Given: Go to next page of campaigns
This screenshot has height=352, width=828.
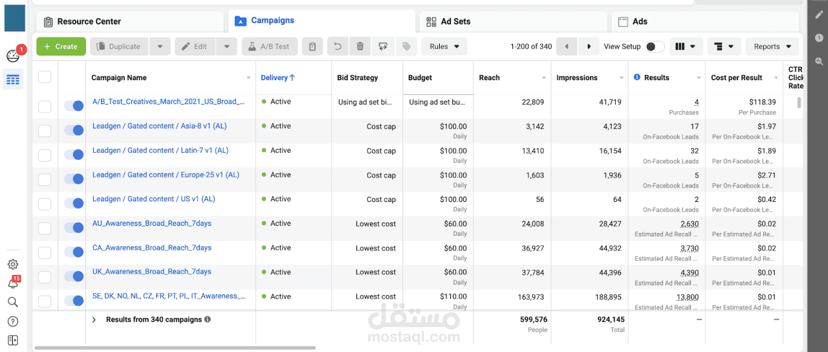Looking at the screenshot, I should pos(589,47).
